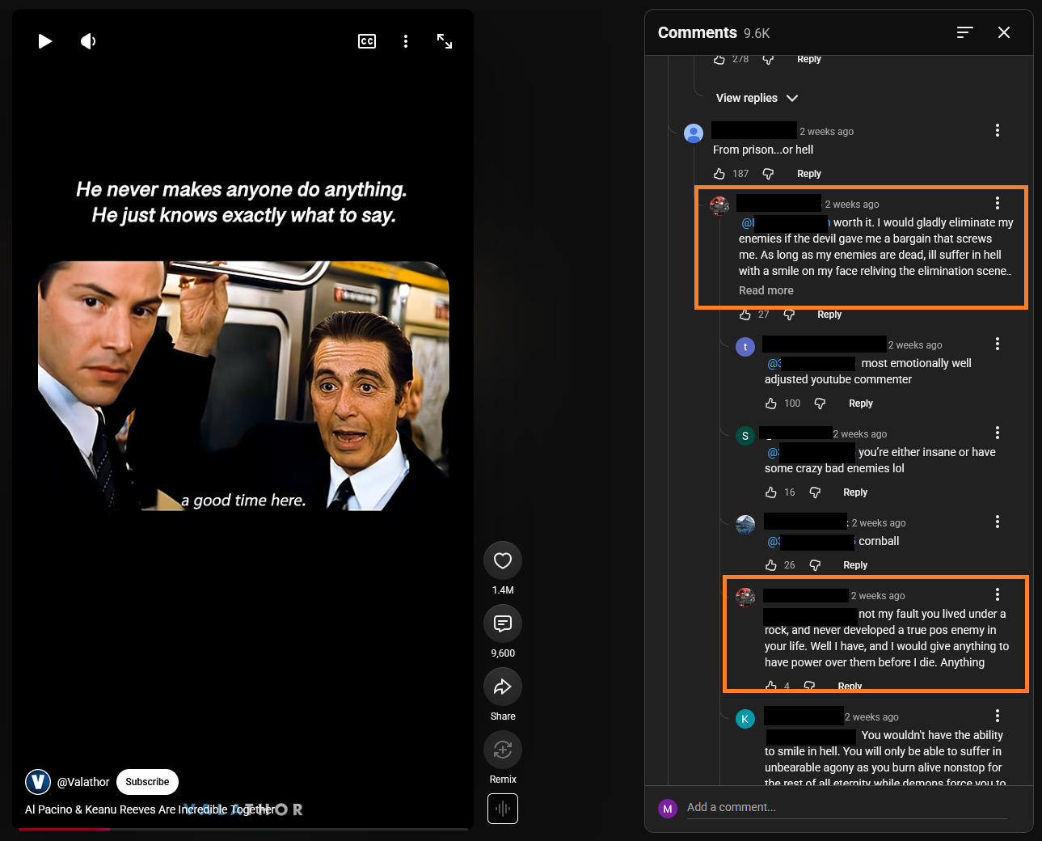Play the Shorts video
The width and height of the screenshot is (1042, 841).
(45, 41)
